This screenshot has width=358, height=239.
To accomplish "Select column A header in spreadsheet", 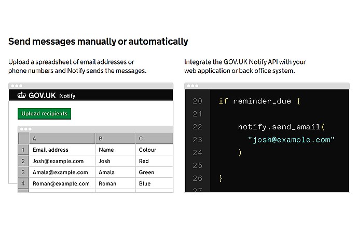I will (62, 138).
